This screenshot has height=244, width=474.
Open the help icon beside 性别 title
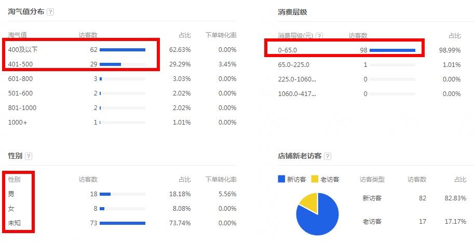29,156
